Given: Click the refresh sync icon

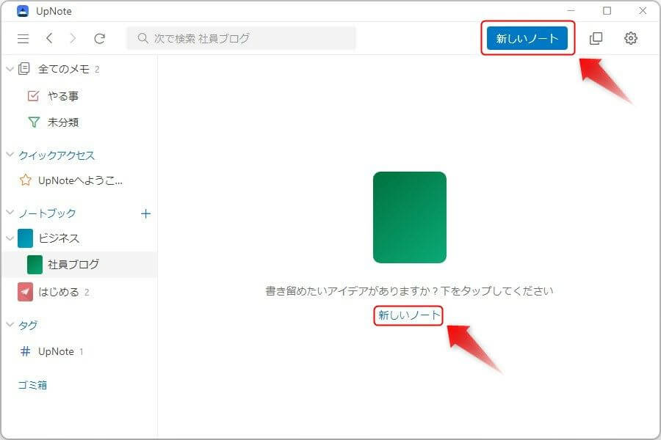Looking at the screenshot, I should [x=99, y=39].
